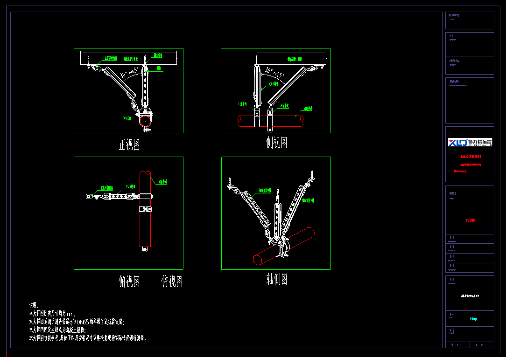Screen dimensions: 506x357
Task: Select the anchor connector label at top-view left
Action: coord(106,187)
